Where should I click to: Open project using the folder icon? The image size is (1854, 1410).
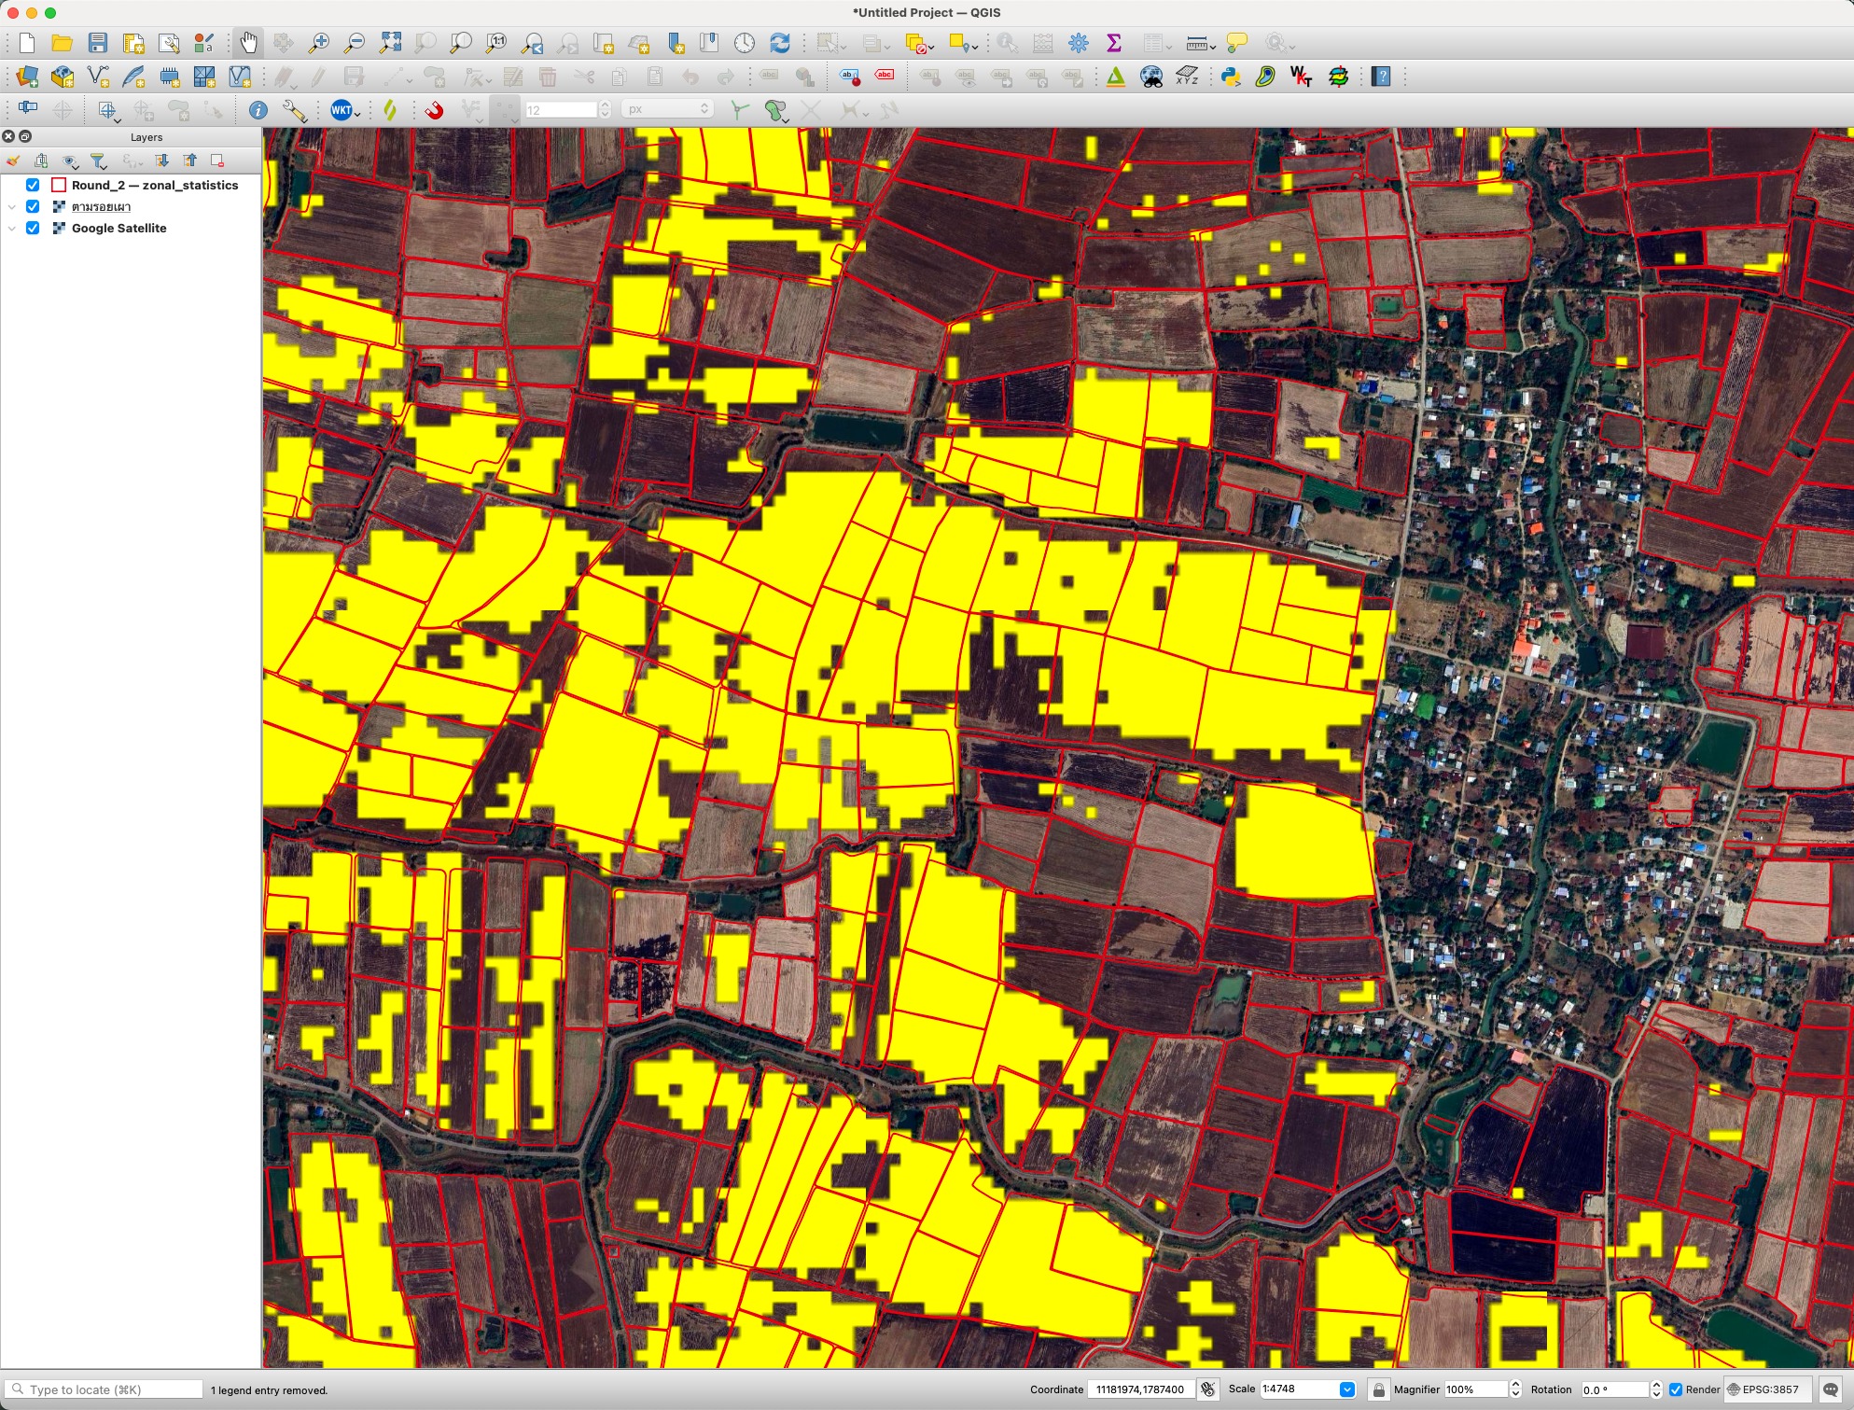(63, 43)
